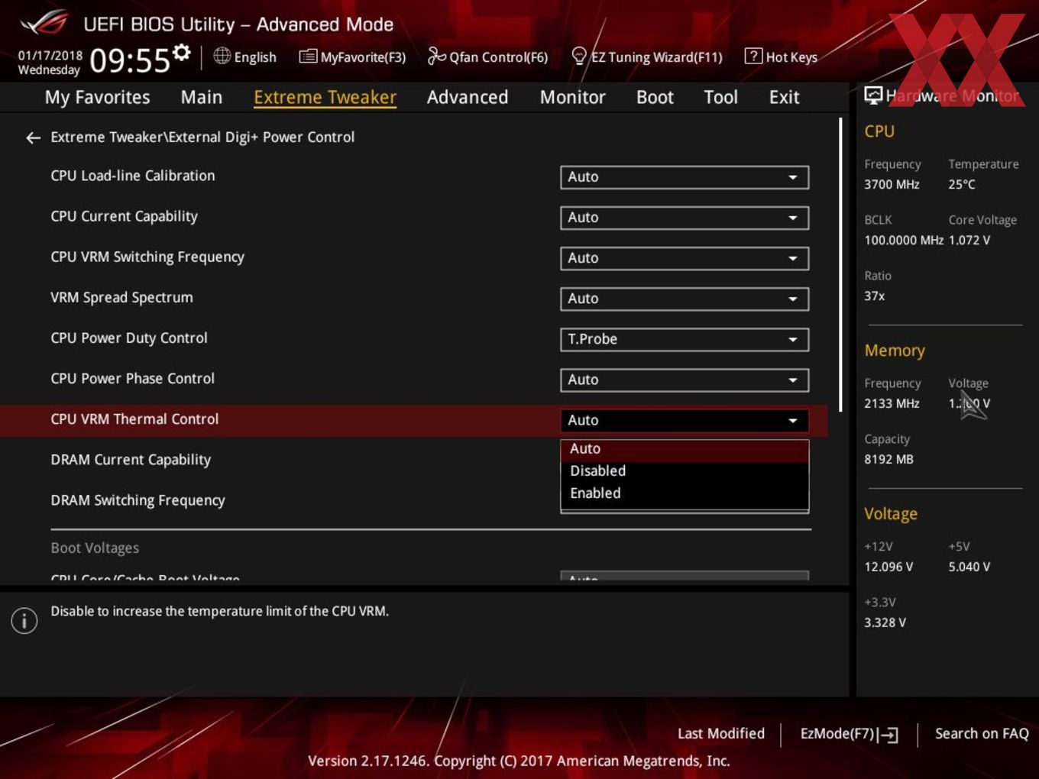Open VRM Spread Spectrum dropdown
The height and width of the screenshot is (779, 1039).
point(685,299)
